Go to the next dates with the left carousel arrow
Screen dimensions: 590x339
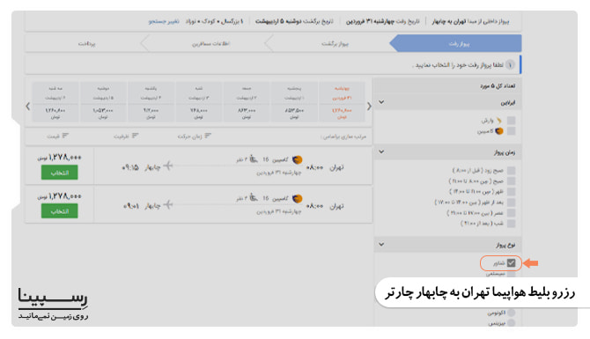click(x=28, y=106)
